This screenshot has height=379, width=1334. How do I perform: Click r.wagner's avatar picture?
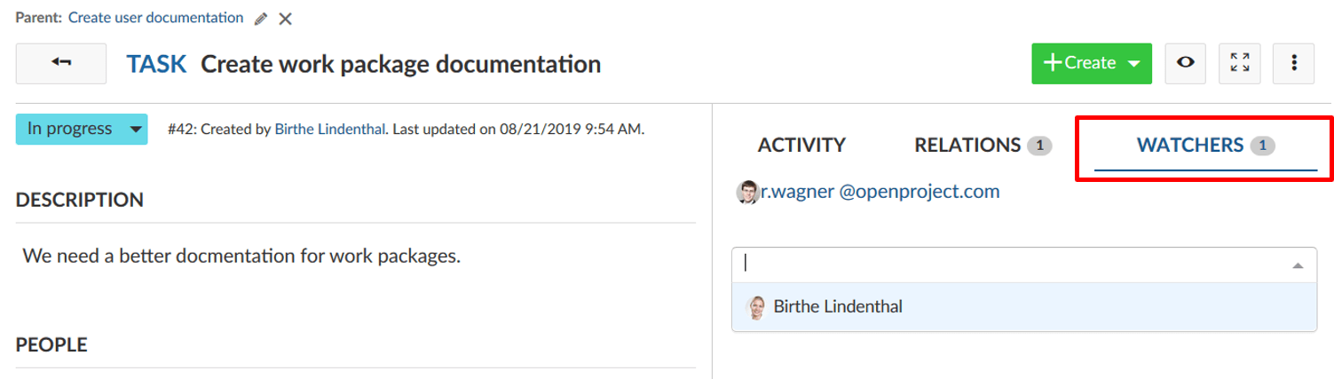747,193
